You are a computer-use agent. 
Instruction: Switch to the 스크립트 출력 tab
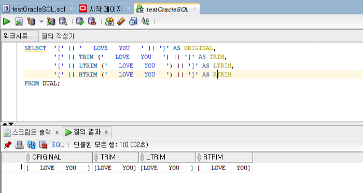[x=31, y=132]
